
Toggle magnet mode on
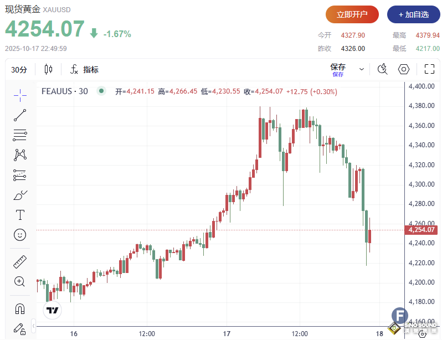[20, 308]
